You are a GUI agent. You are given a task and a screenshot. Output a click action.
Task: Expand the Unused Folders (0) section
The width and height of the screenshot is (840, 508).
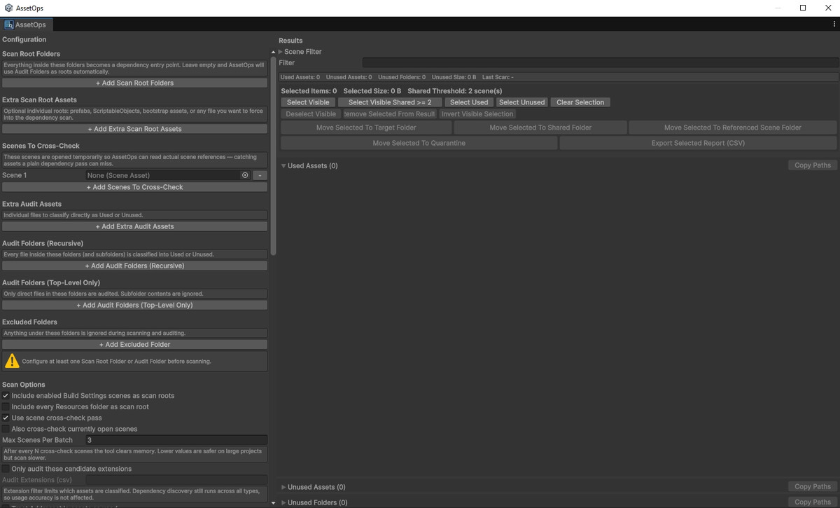283,502
